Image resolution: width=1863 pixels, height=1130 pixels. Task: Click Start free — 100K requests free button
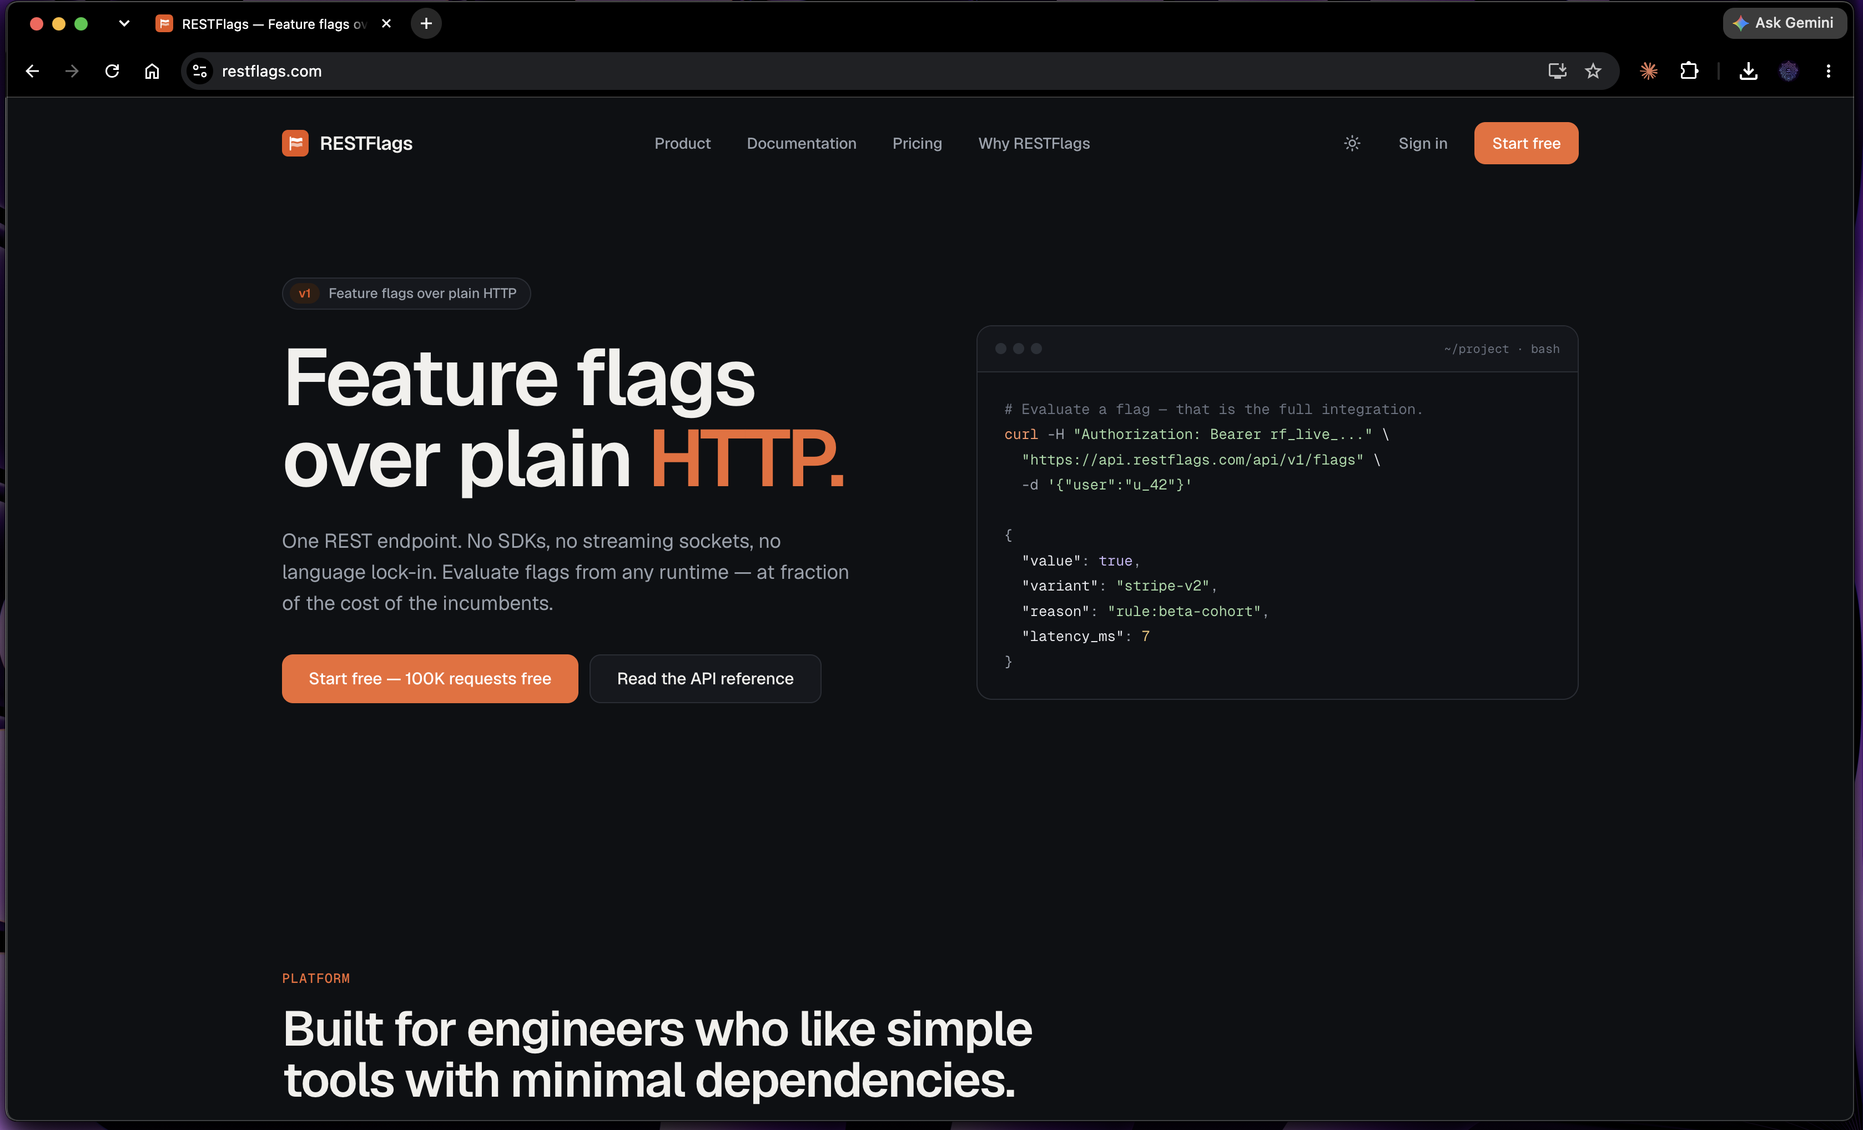430,679
